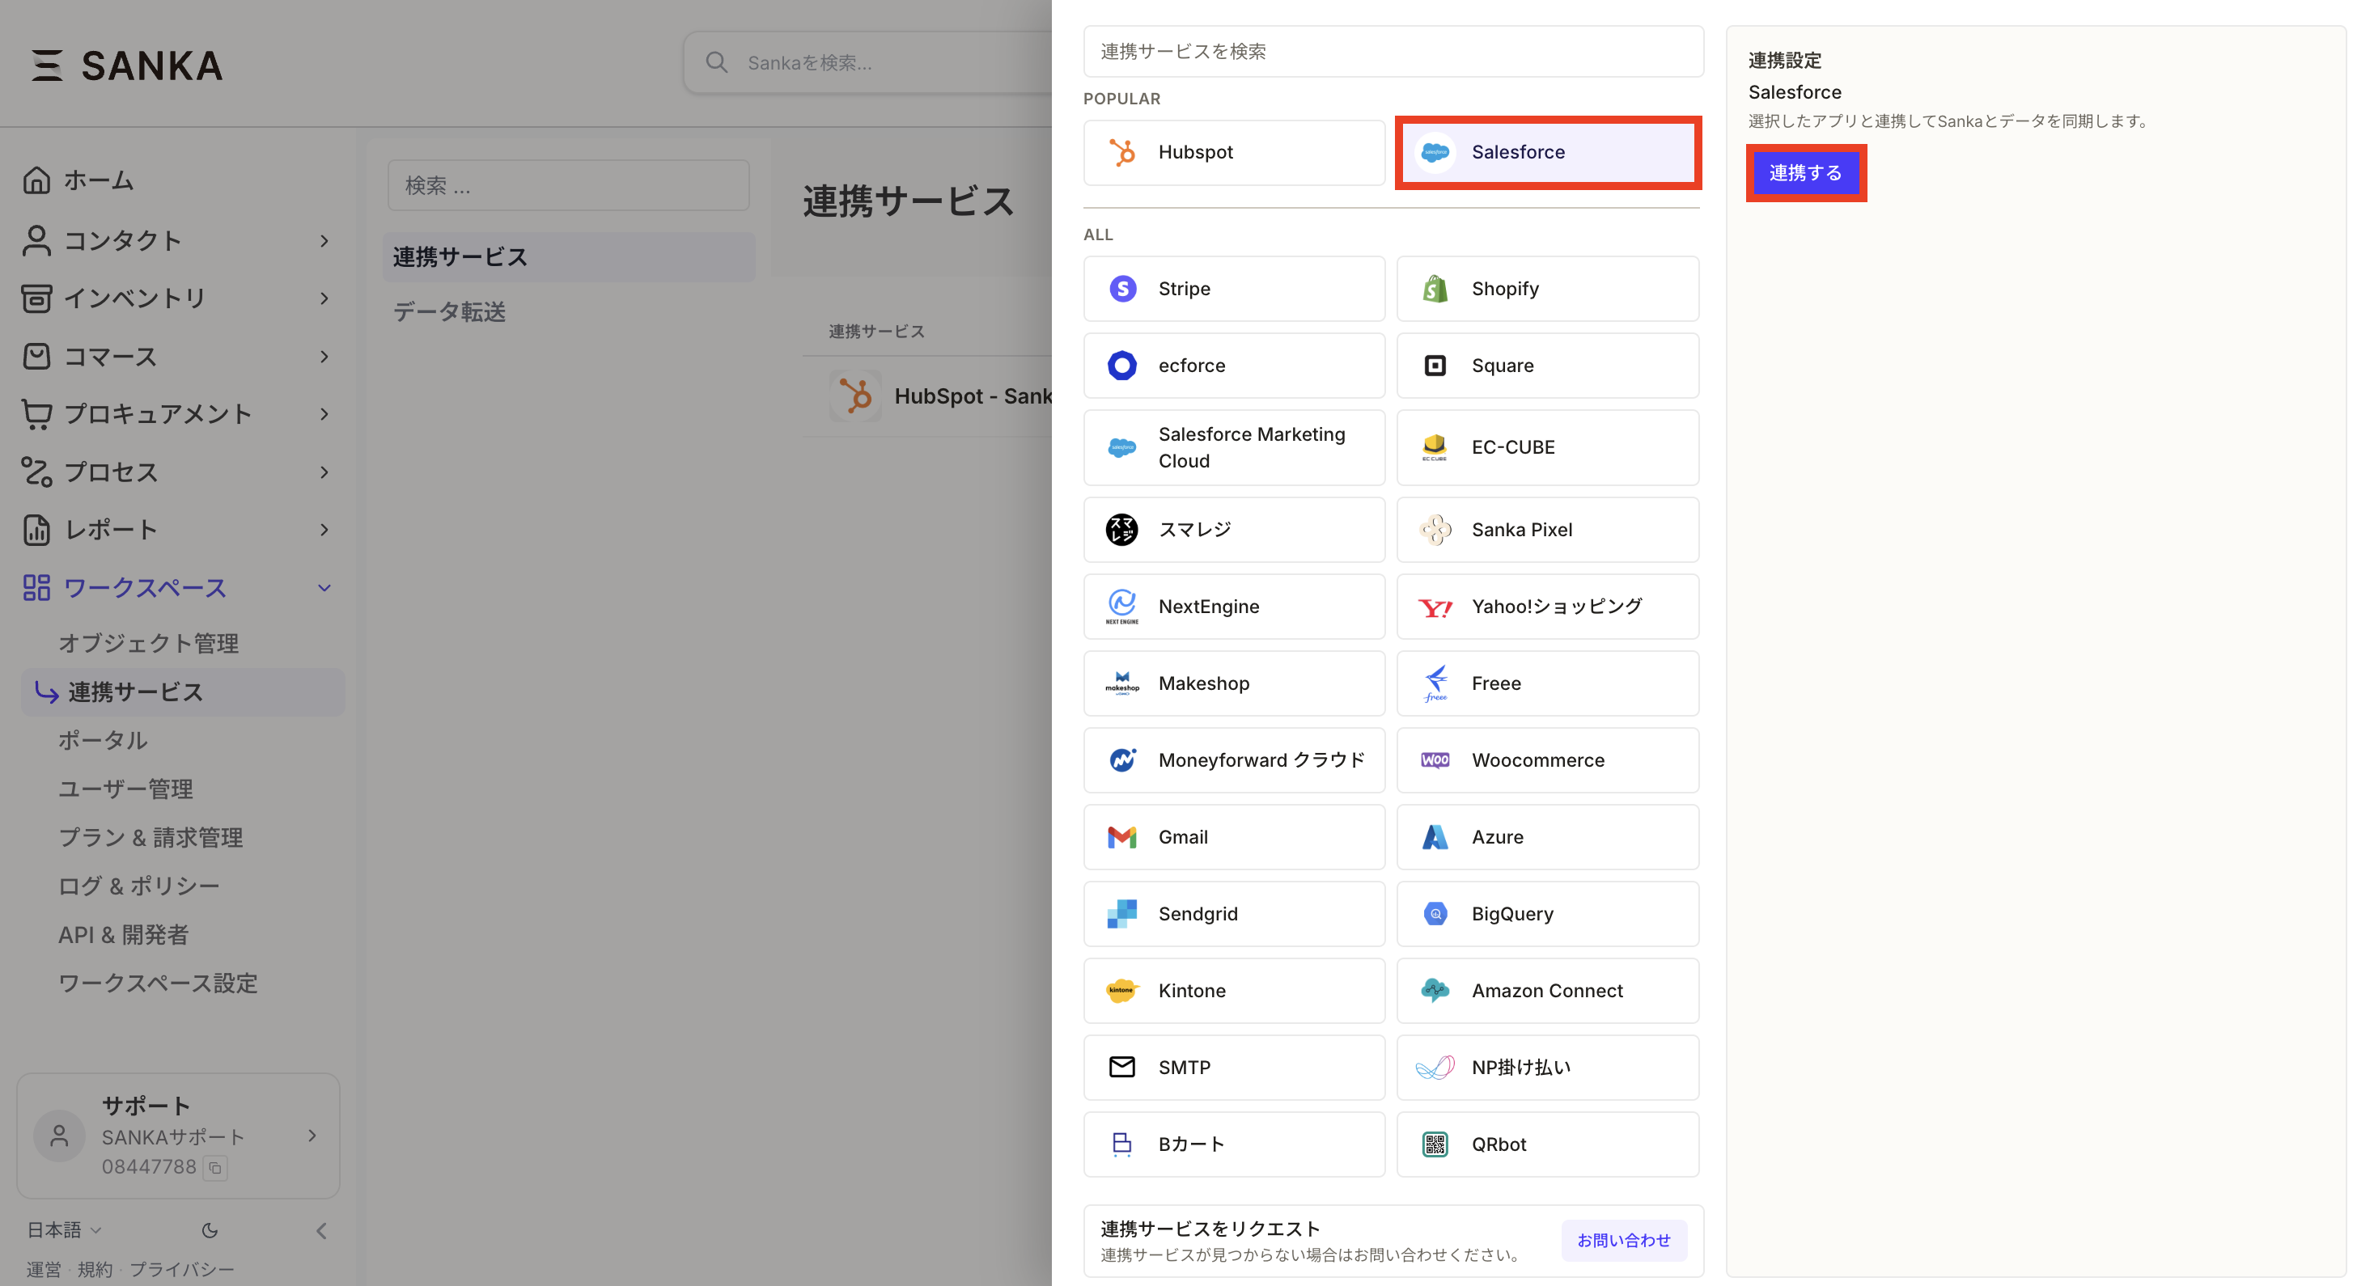Click the Gmail envelope icon

1121,836
